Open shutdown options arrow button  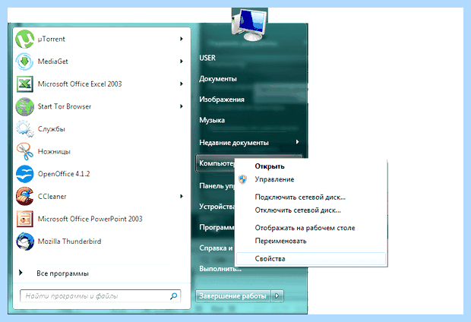click(x=277, y=296)
